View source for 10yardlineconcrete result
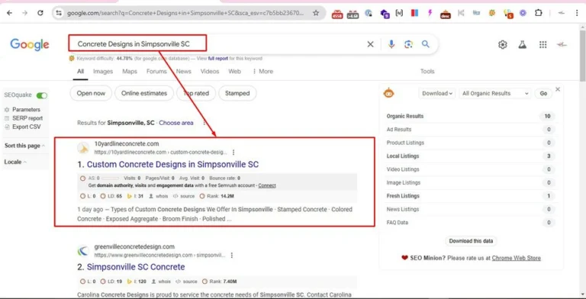This screenshot has height=299, width=586. (x=184, y=196)
